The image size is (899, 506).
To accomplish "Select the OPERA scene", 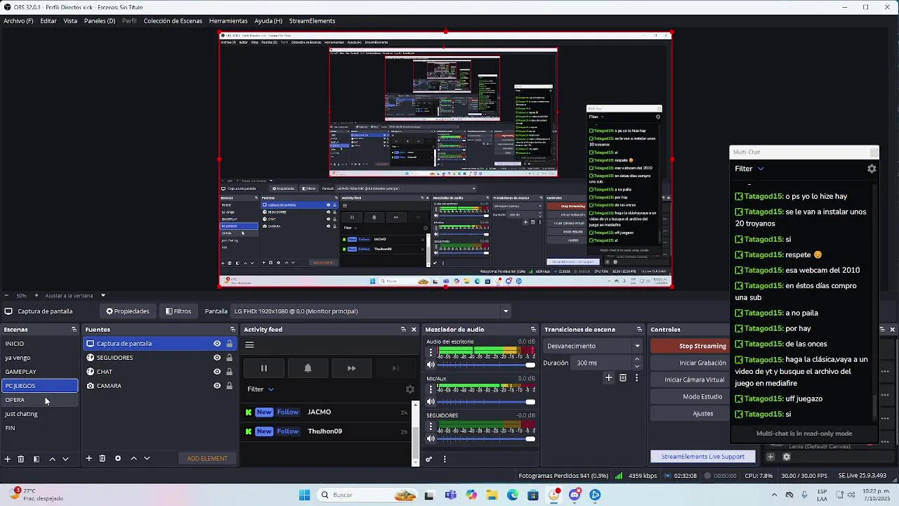I will pos(40,400).
